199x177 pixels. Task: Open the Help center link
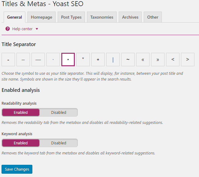tap(22, 29)
